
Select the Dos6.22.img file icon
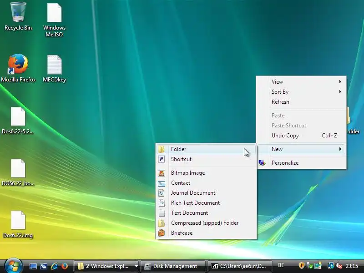pos(18,224)
